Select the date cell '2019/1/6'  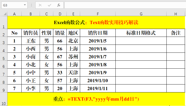pyautogui.click(x=98, y=49)
